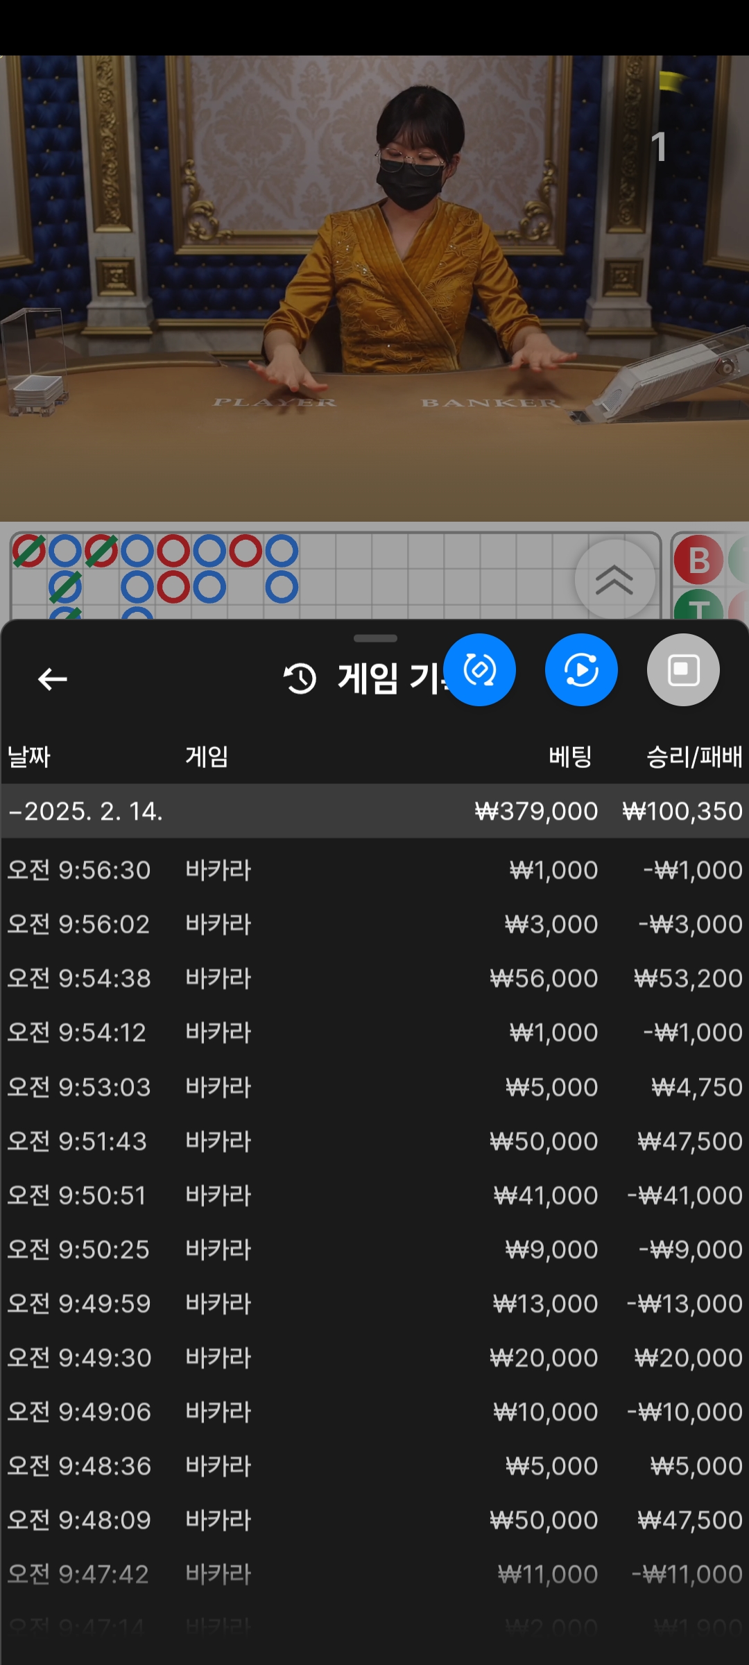
Task: Tap the blue rotate-sync floating button
Action: pyautogui.click(x=479, y=669)
